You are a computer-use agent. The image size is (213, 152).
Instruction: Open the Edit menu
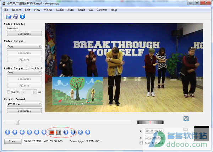click(x=27, y=10)
